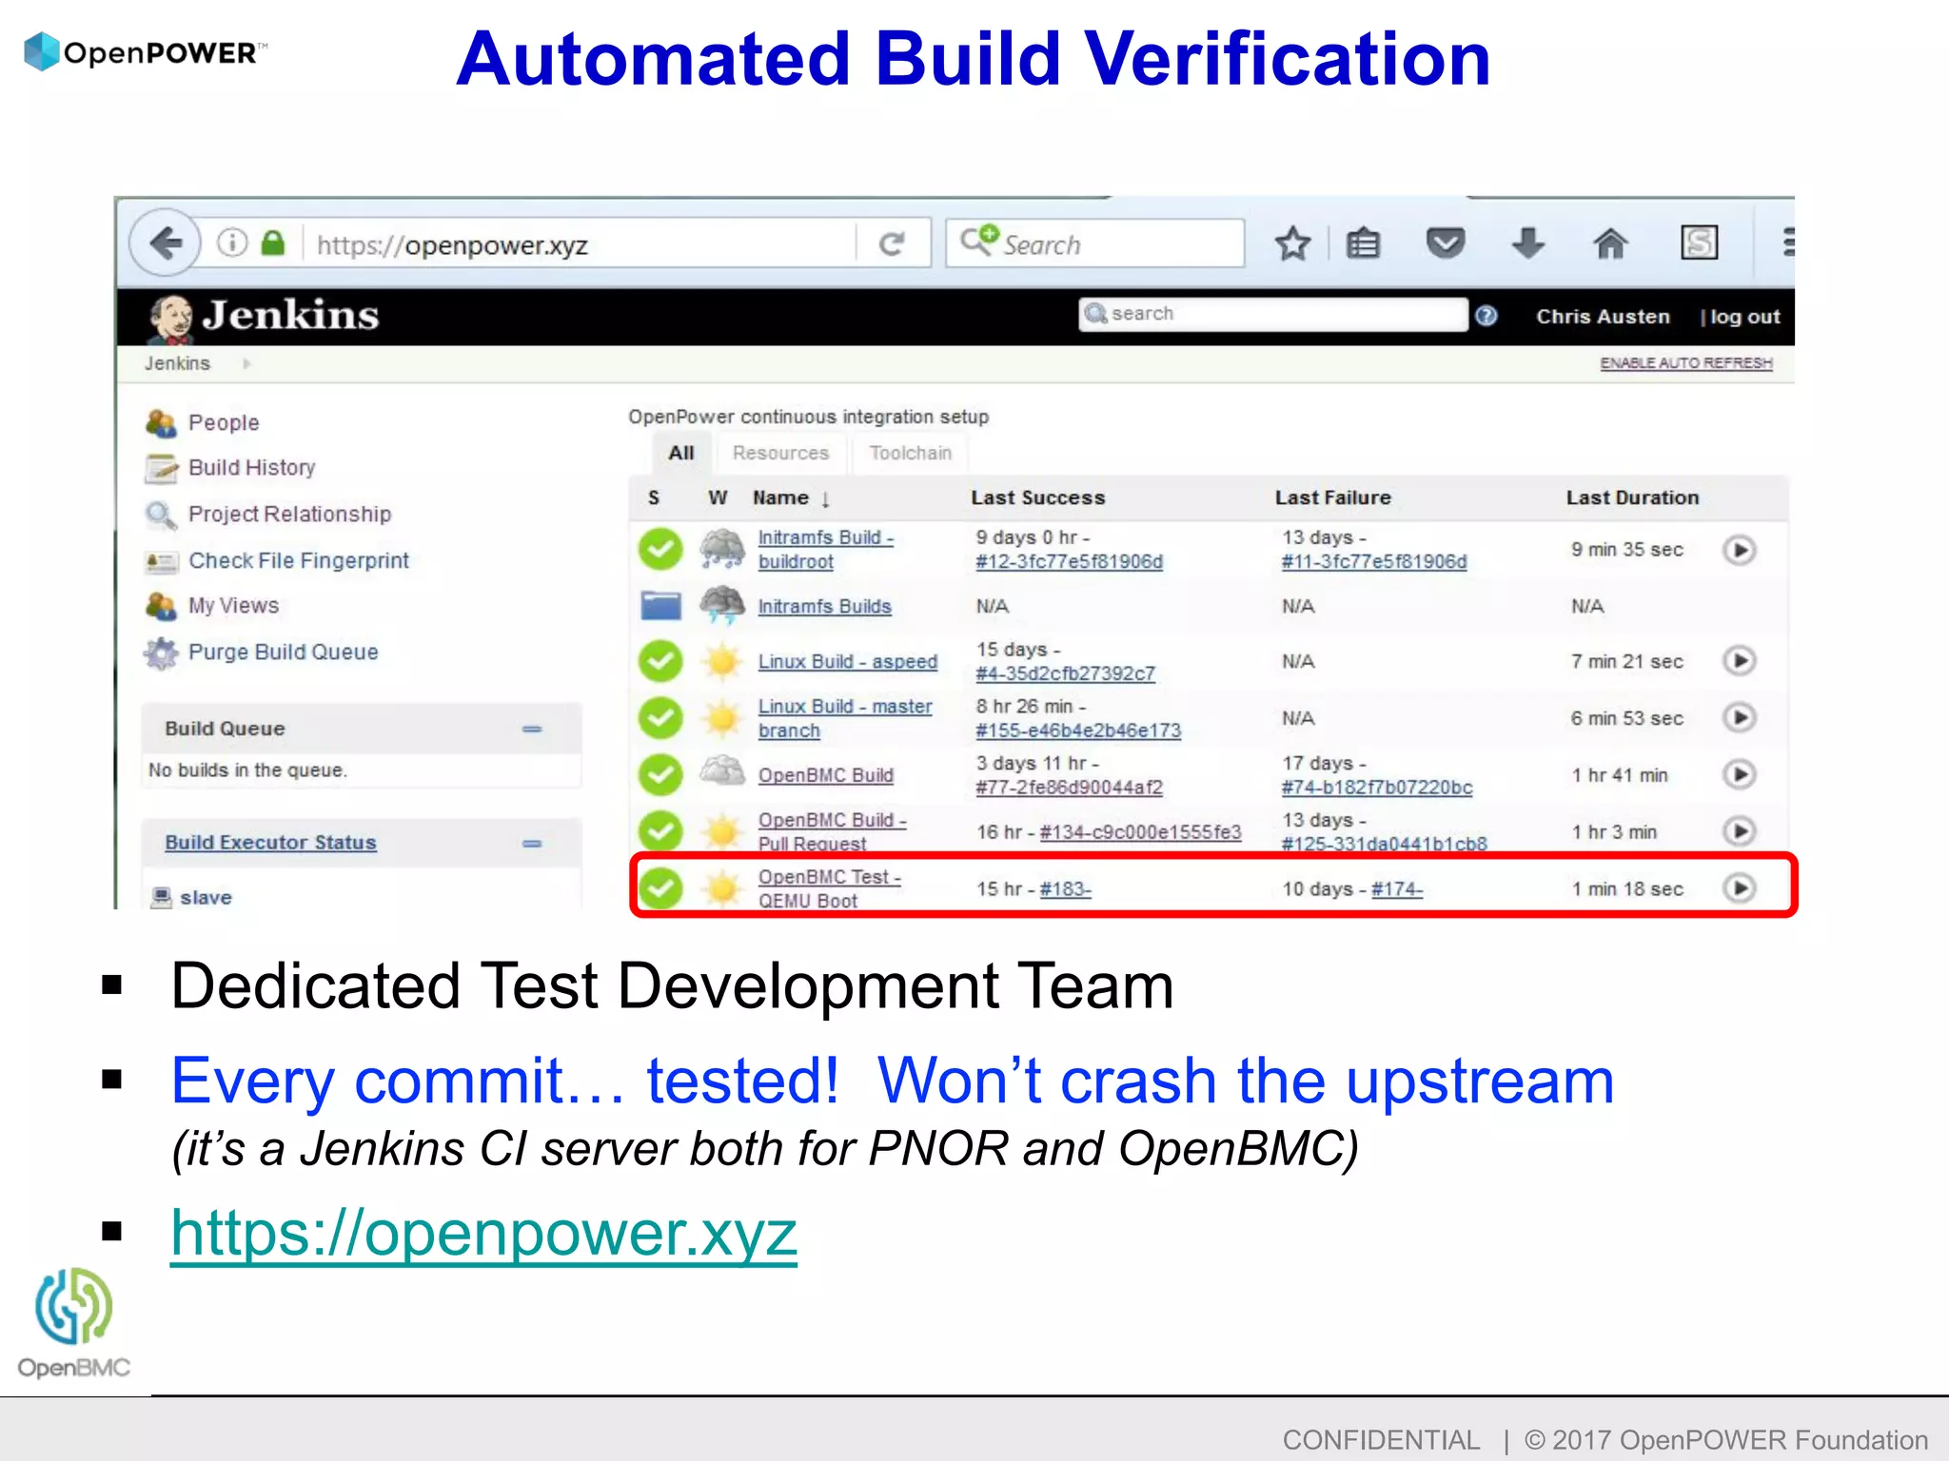1949x1461 pixels.
Task: Collapse the Build Queue panel
Action: 532,729
